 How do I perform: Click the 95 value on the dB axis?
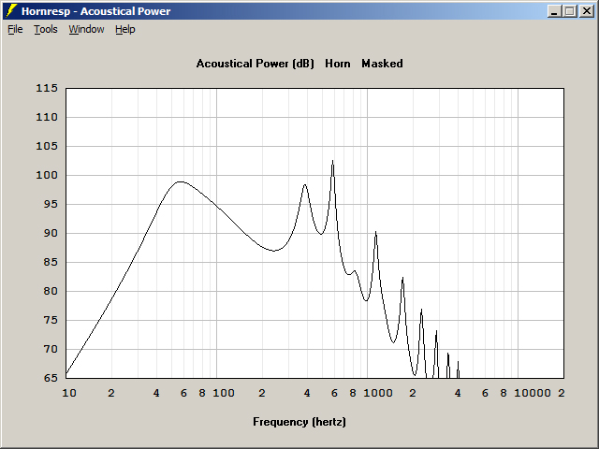click(x=51, y=204)
